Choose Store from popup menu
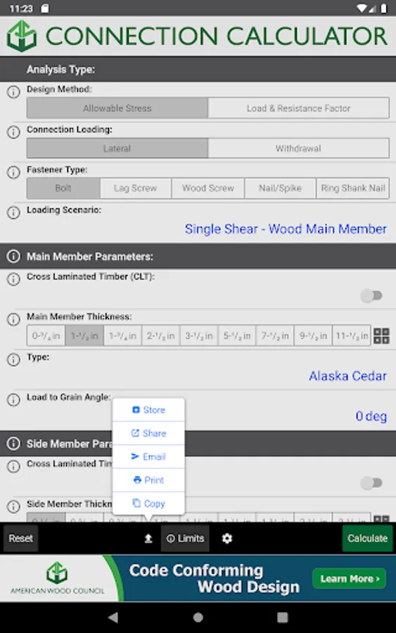Viewport: 396px width, 633px height. click(148, 410)
